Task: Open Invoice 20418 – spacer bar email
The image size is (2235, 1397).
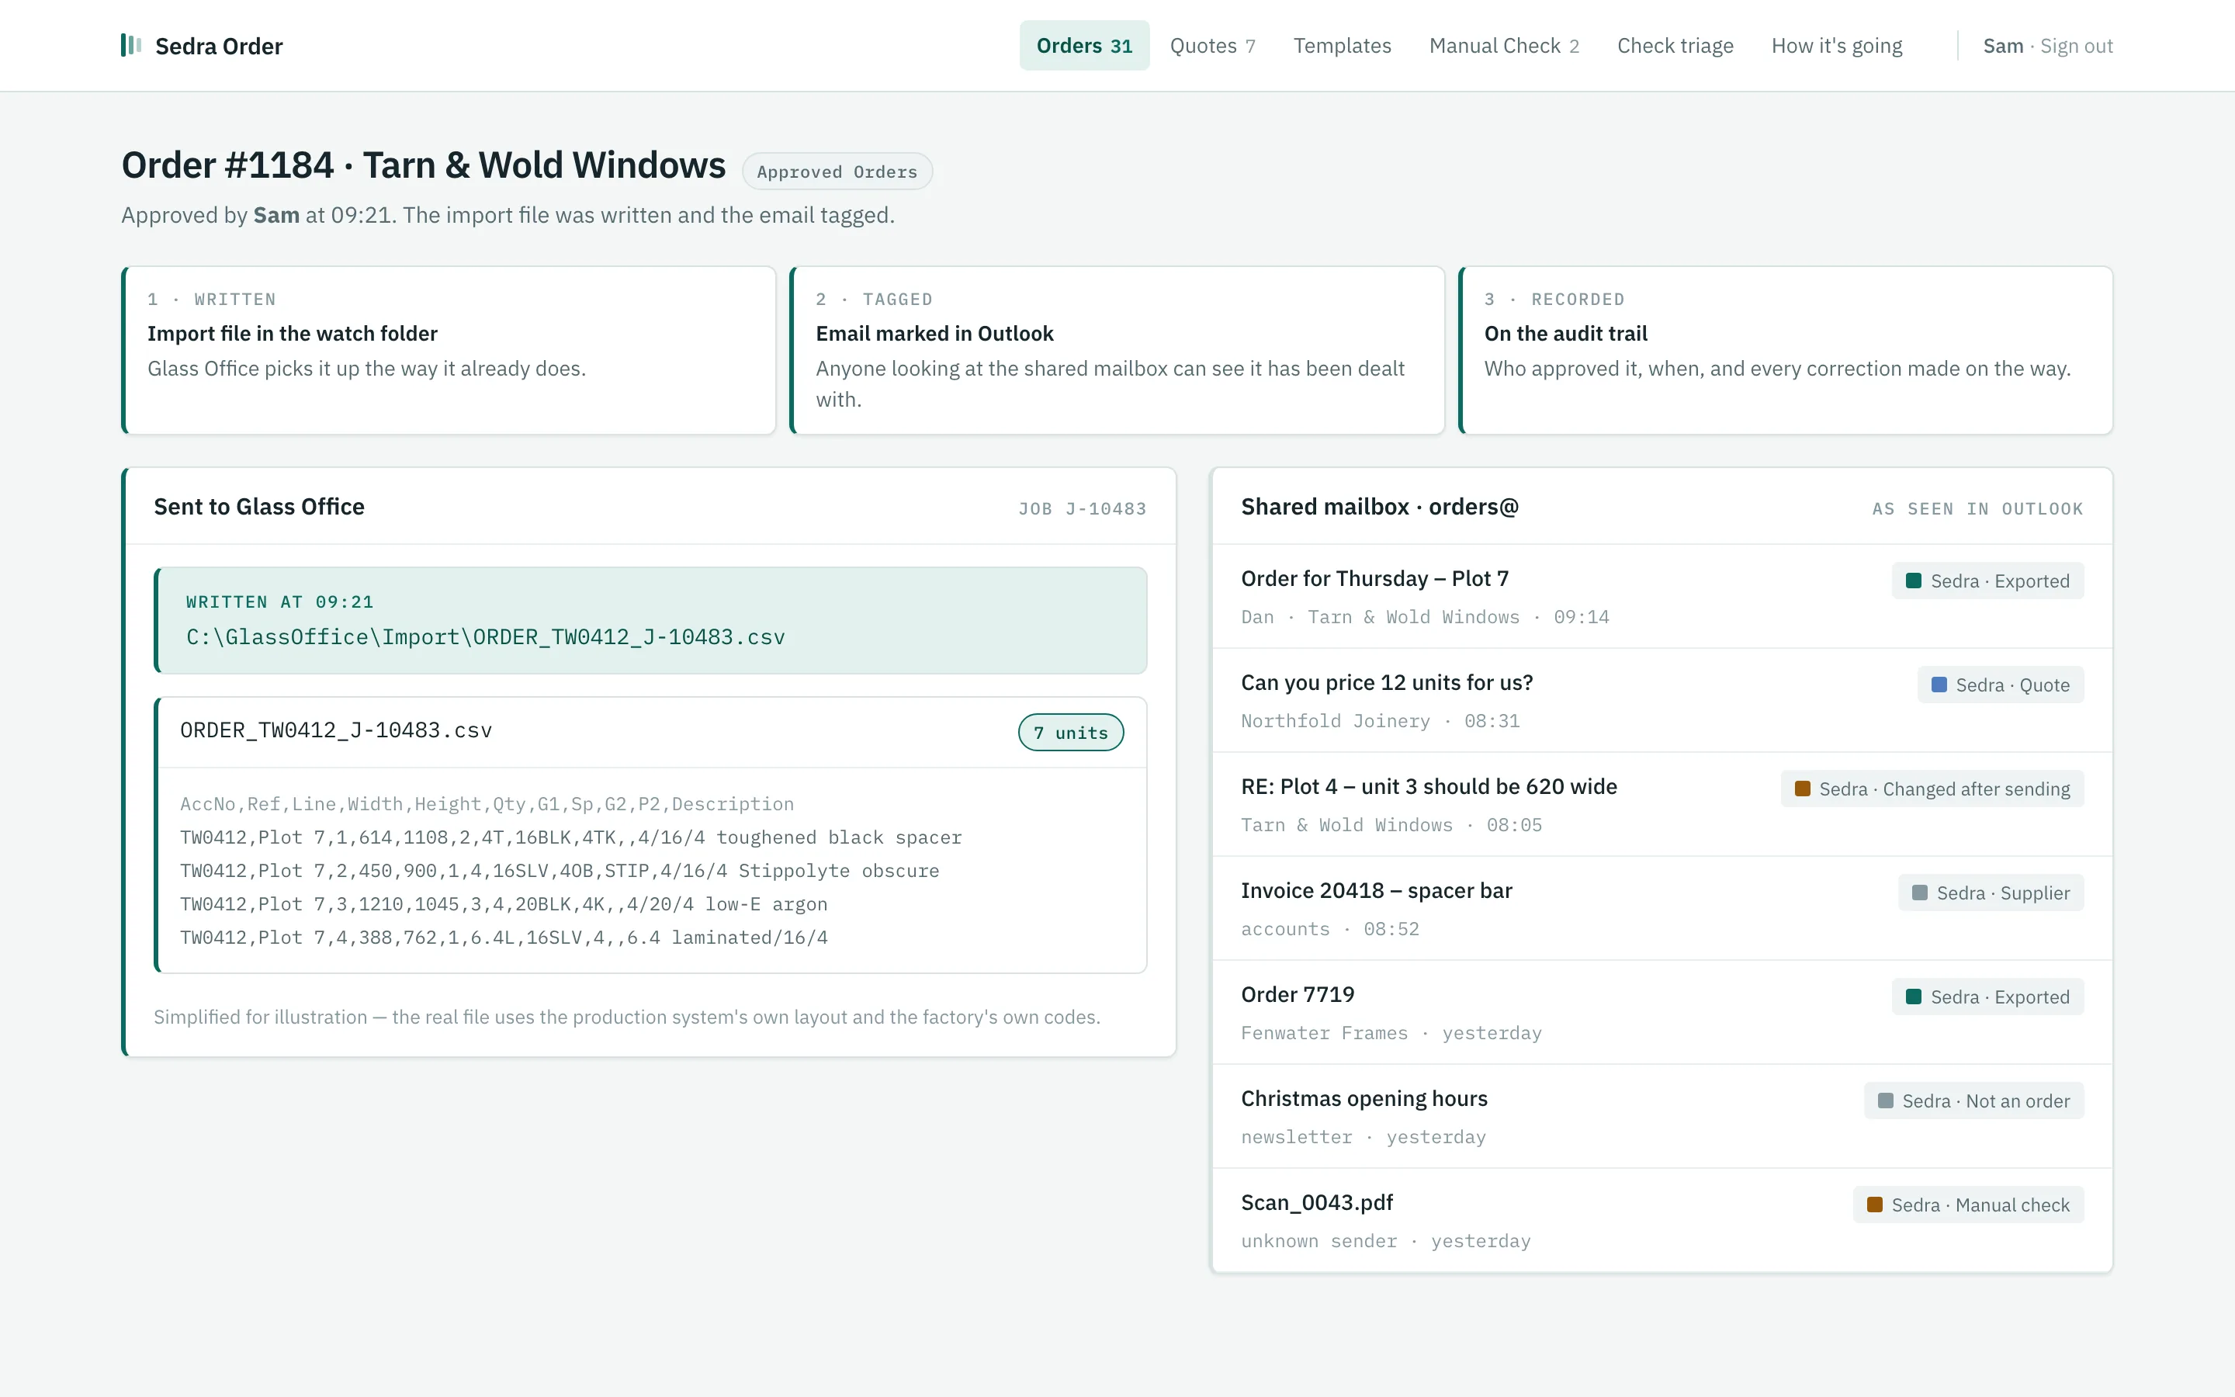Action: point(1662,908)
